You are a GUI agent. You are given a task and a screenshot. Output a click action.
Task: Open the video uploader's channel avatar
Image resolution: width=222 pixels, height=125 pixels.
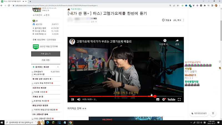72,41
